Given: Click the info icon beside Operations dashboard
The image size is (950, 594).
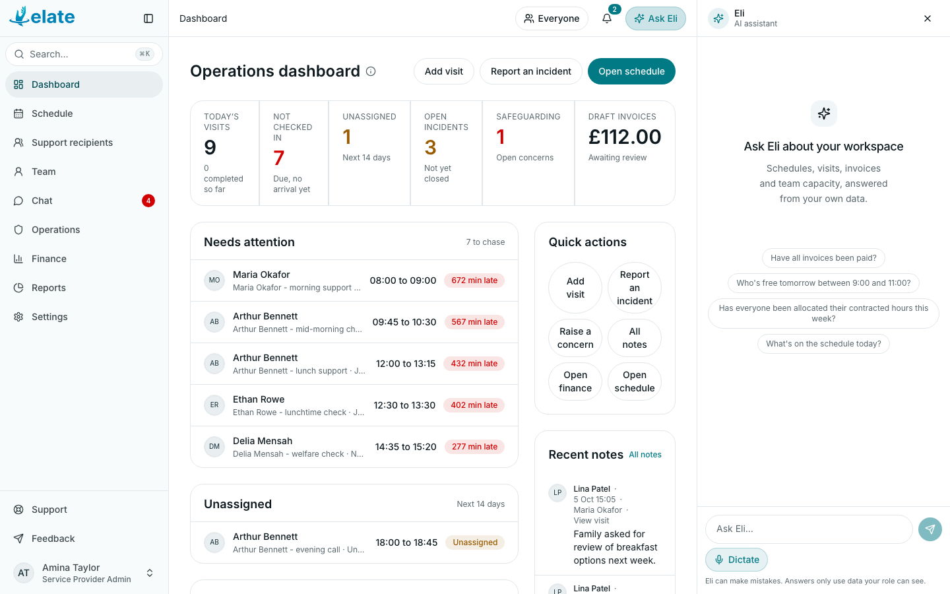Looking at the screenshot, I should coord(371,71).
